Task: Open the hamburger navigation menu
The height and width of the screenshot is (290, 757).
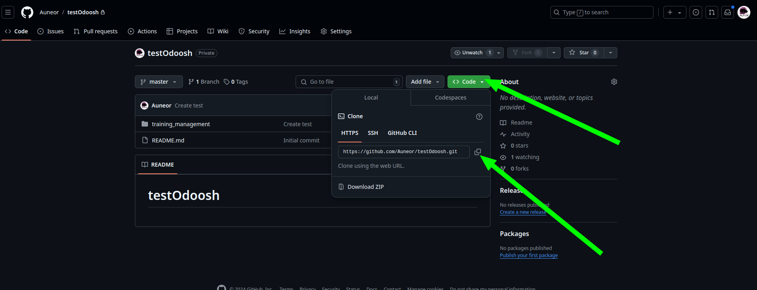Action: coord(8,12)
